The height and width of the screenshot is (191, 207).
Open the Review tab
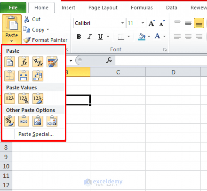(x=199, y=8)
